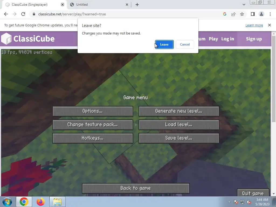
Task: Open the Chrome profile avatar
Action: [261, 14]
